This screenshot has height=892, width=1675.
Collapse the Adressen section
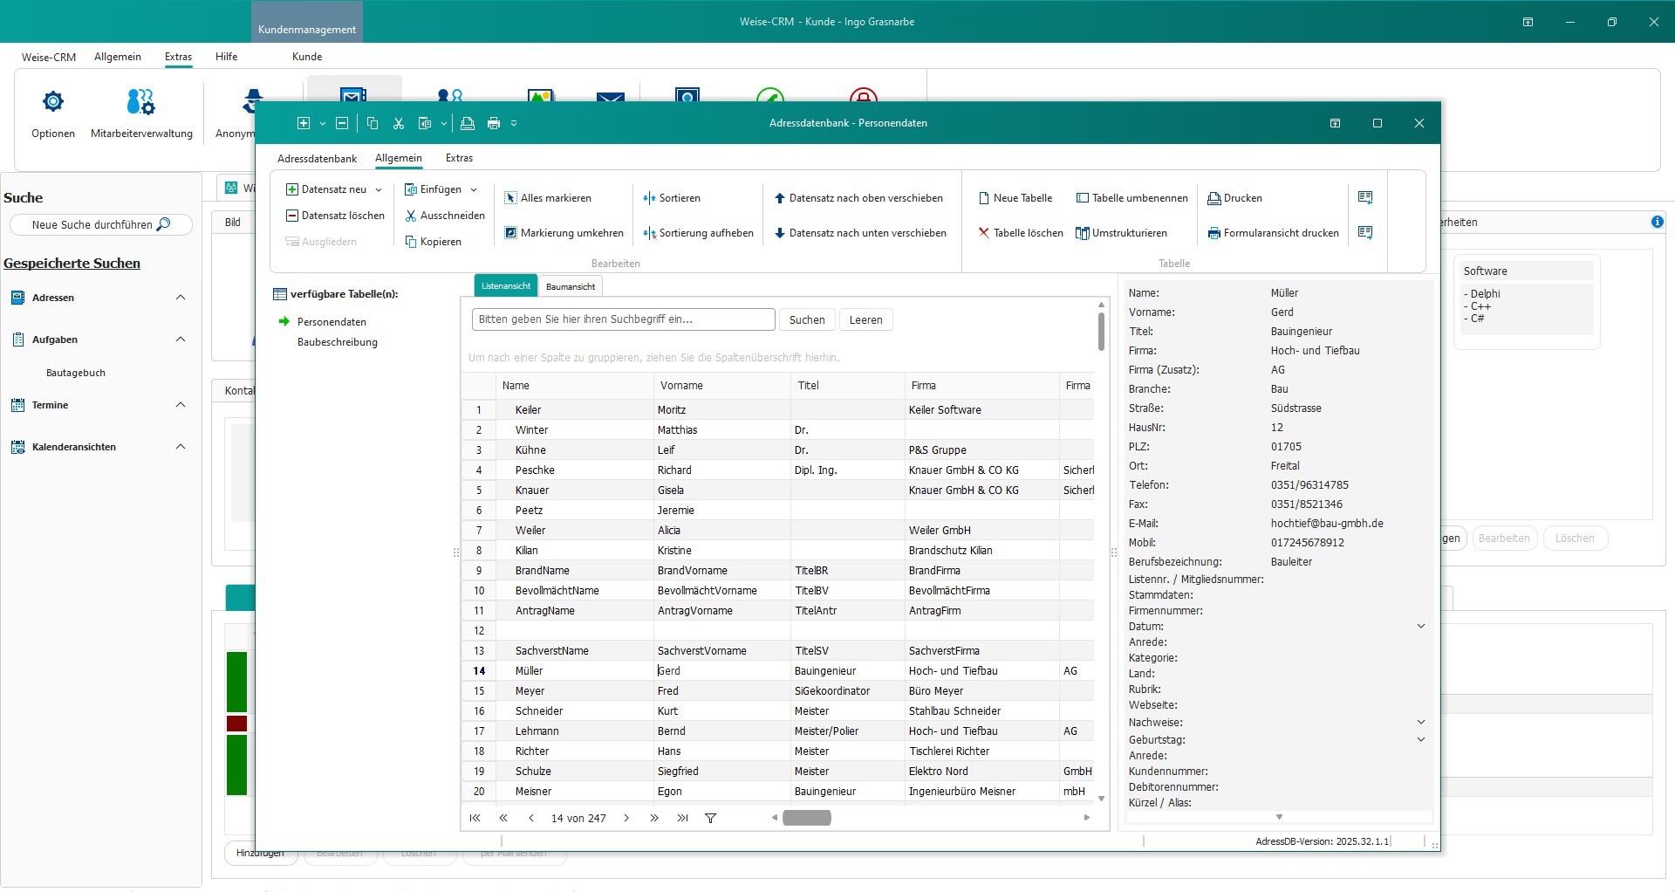tap(181, 298)
